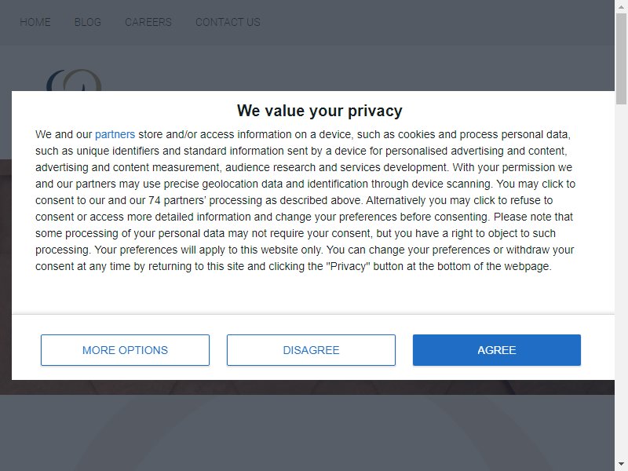The image size is (628, 471).
Task: Click the scrollbar down arrow
Action: coord(621,465)
